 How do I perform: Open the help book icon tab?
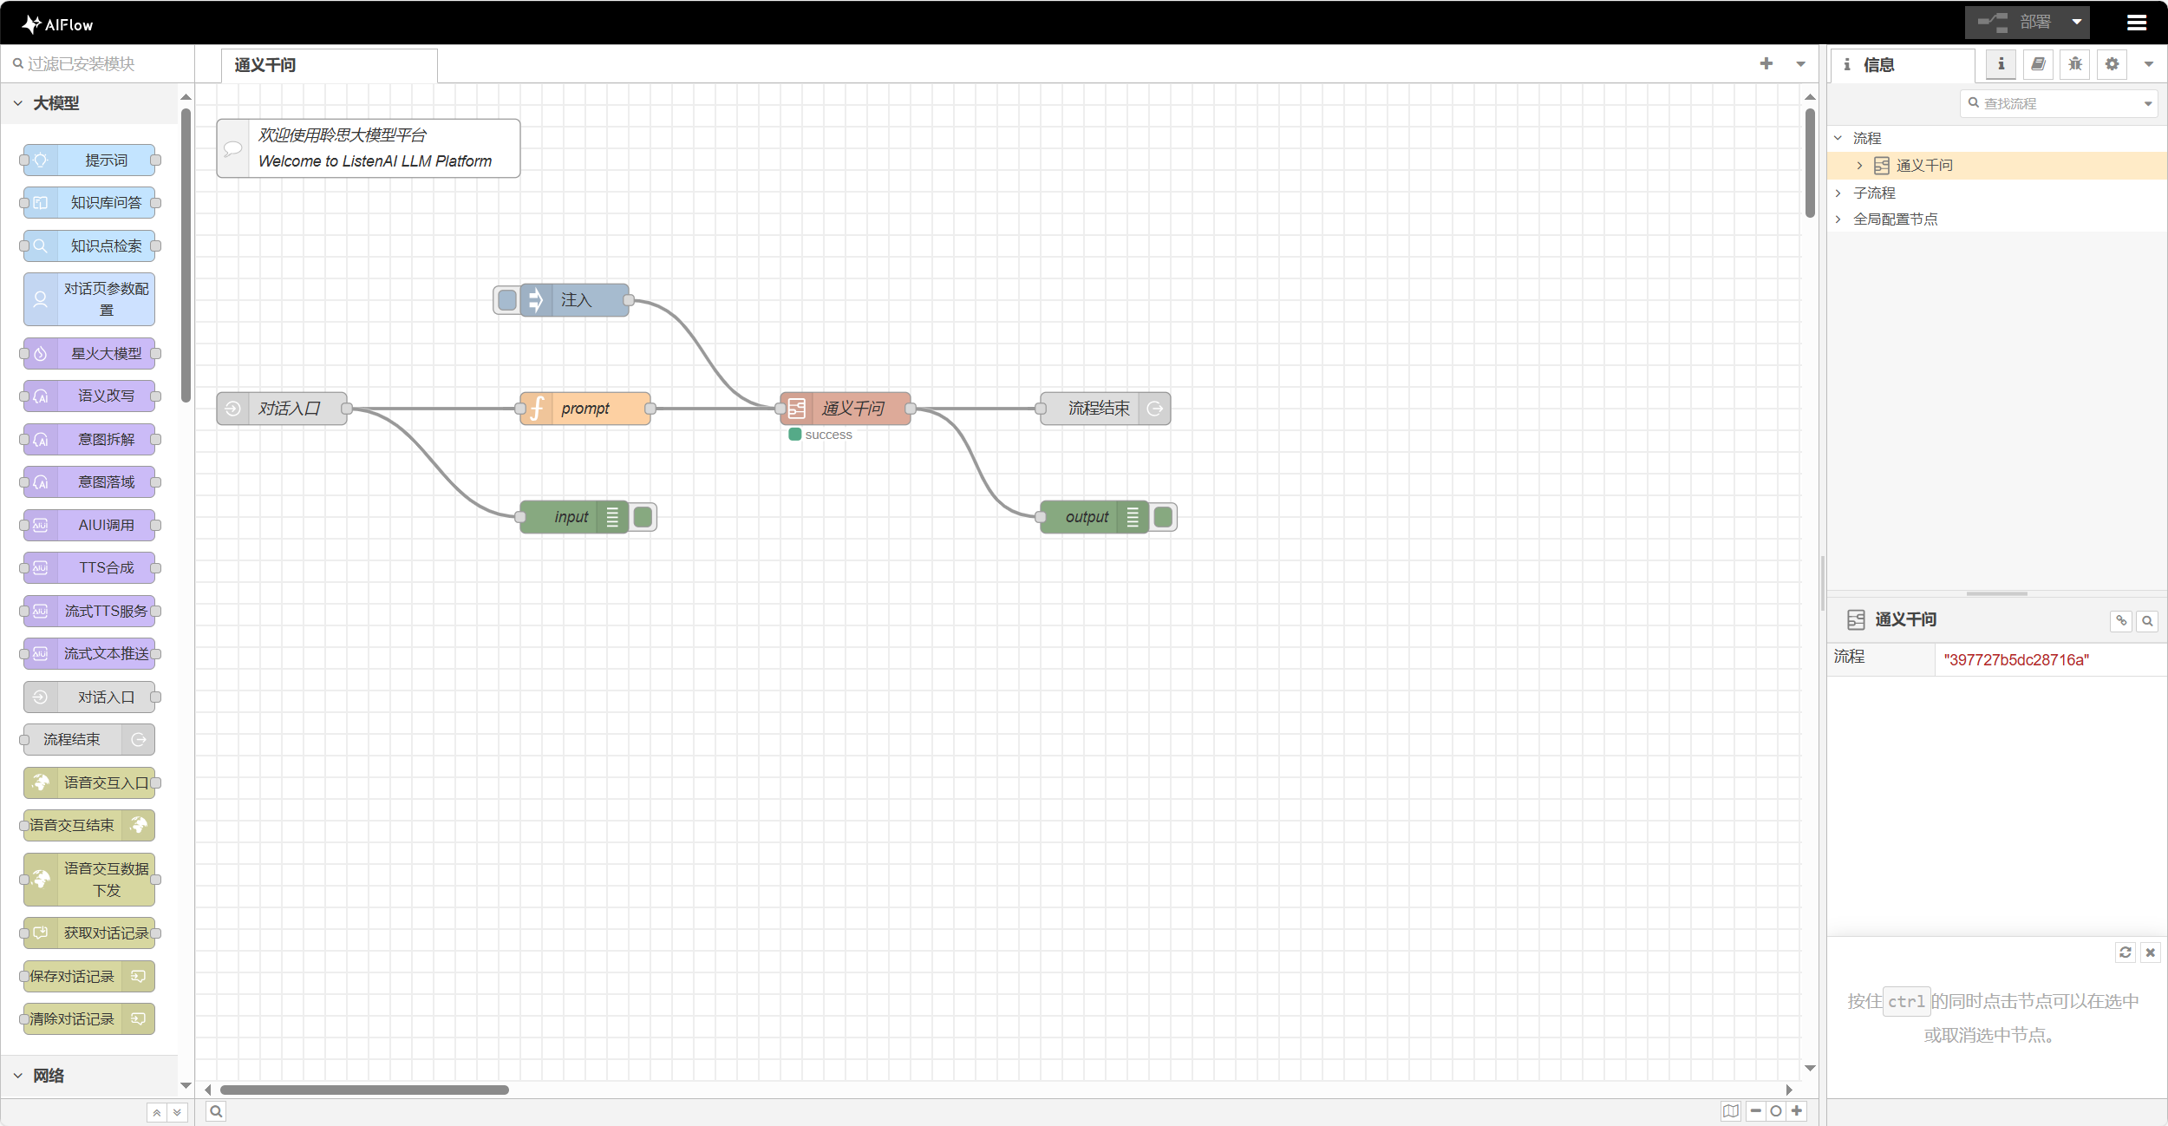tap(2038, 64)
